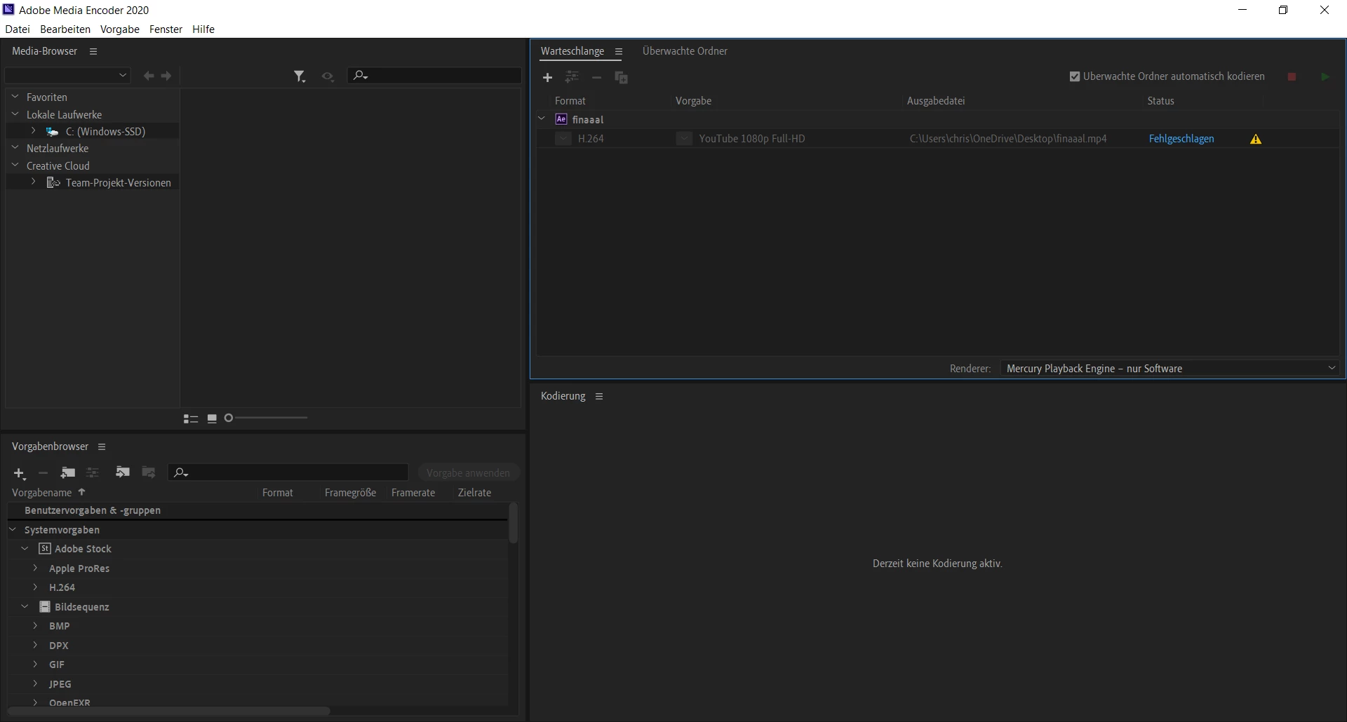Create new preset with plus icon
Viewport: 1347px width, 722px height.
pyautogui.click(x=20, y=473)
